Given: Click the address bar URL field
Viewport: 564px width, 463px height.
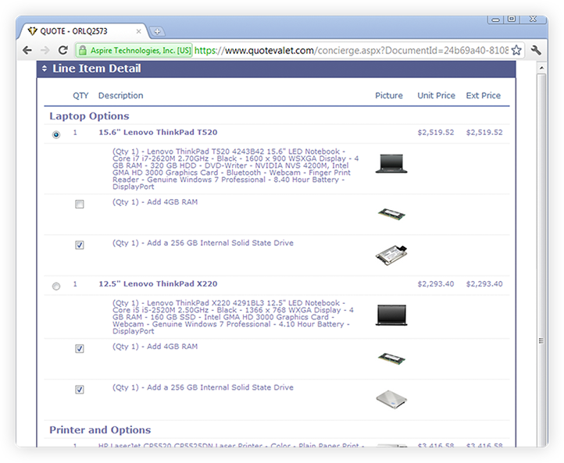Looking at the screenshot, I should click(x=352, y=50).
